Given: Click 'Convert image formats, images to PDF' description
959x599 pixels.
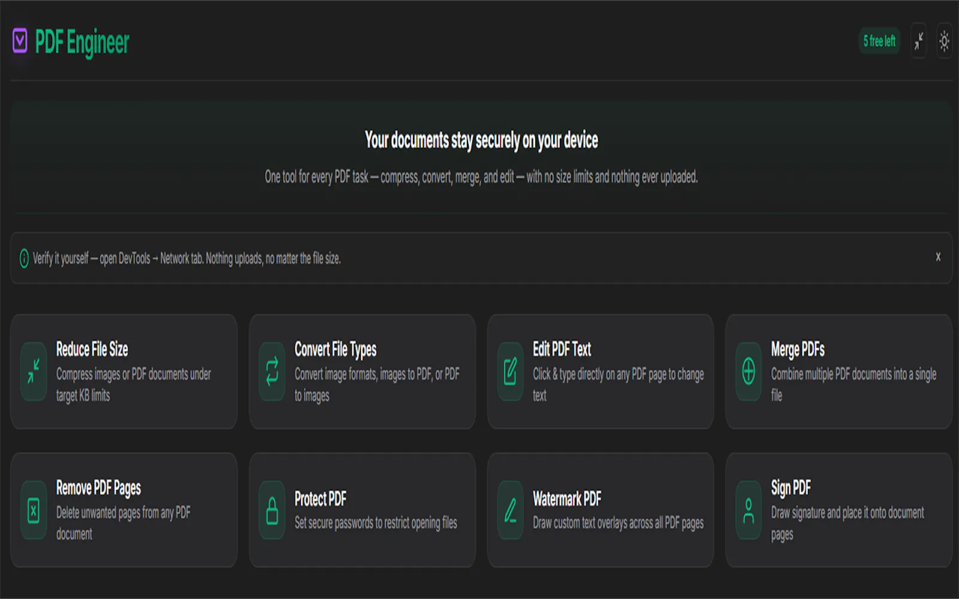Looking at the screenshot, I should pos(377,385).
